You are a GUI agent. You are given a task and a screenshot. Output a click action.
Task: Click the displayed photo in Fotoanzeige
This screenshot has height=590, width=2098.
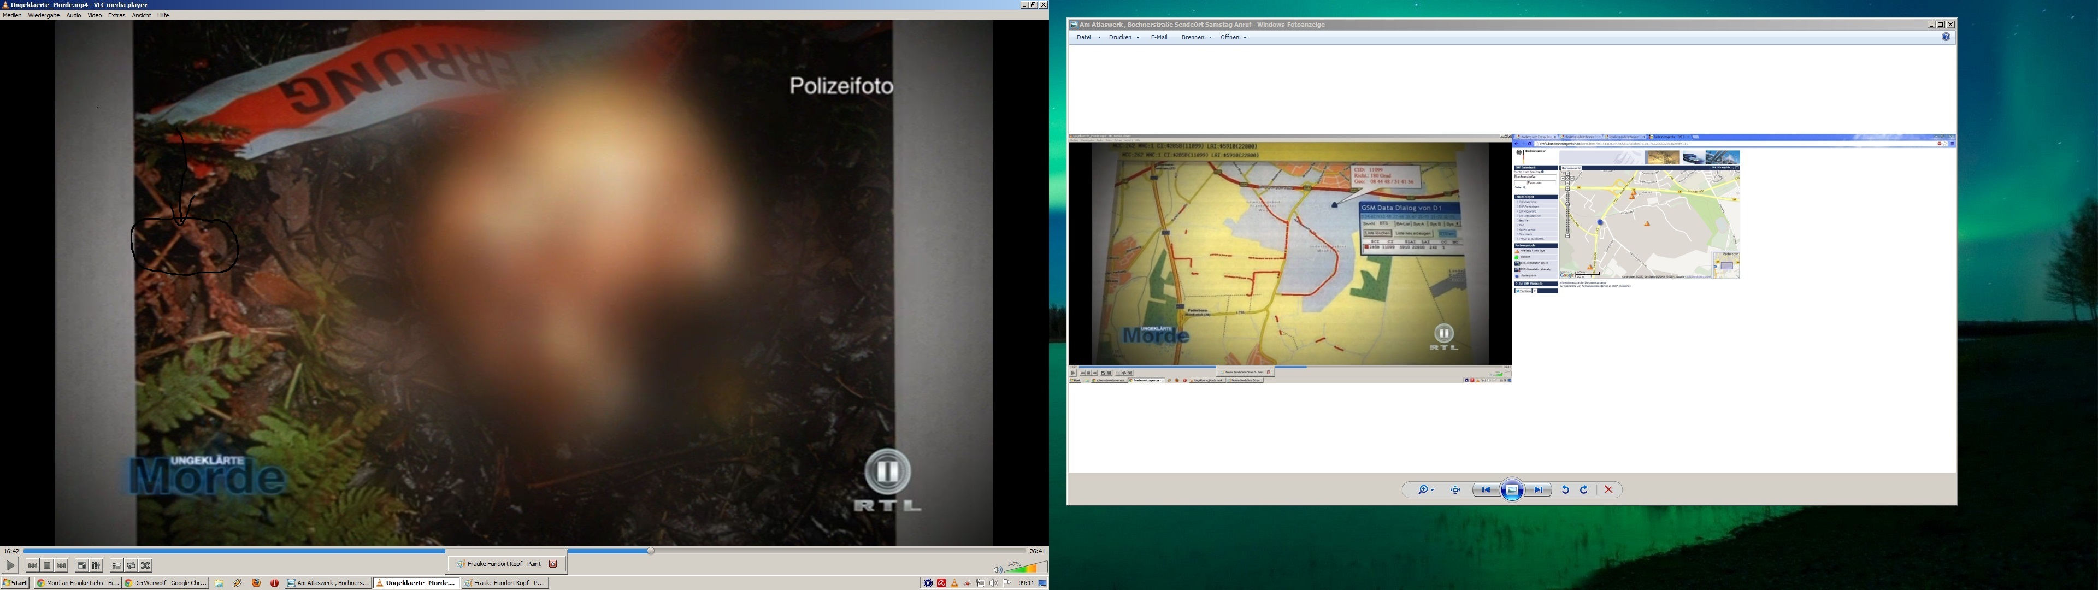coord(1512,258)
